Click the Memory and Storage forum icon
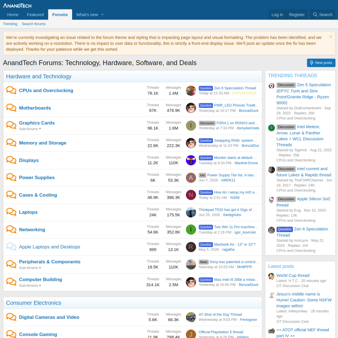The width and height of the screenshot is (338, 338). pos(11,143)
